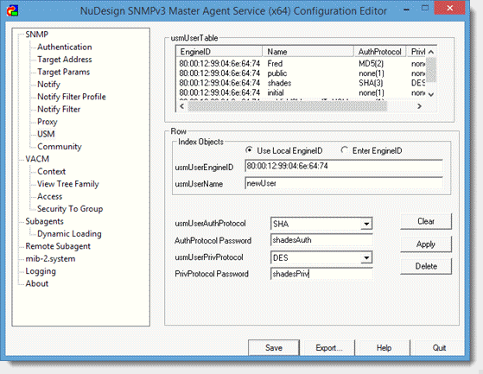
Task: Open the About page
Action: 36,283
